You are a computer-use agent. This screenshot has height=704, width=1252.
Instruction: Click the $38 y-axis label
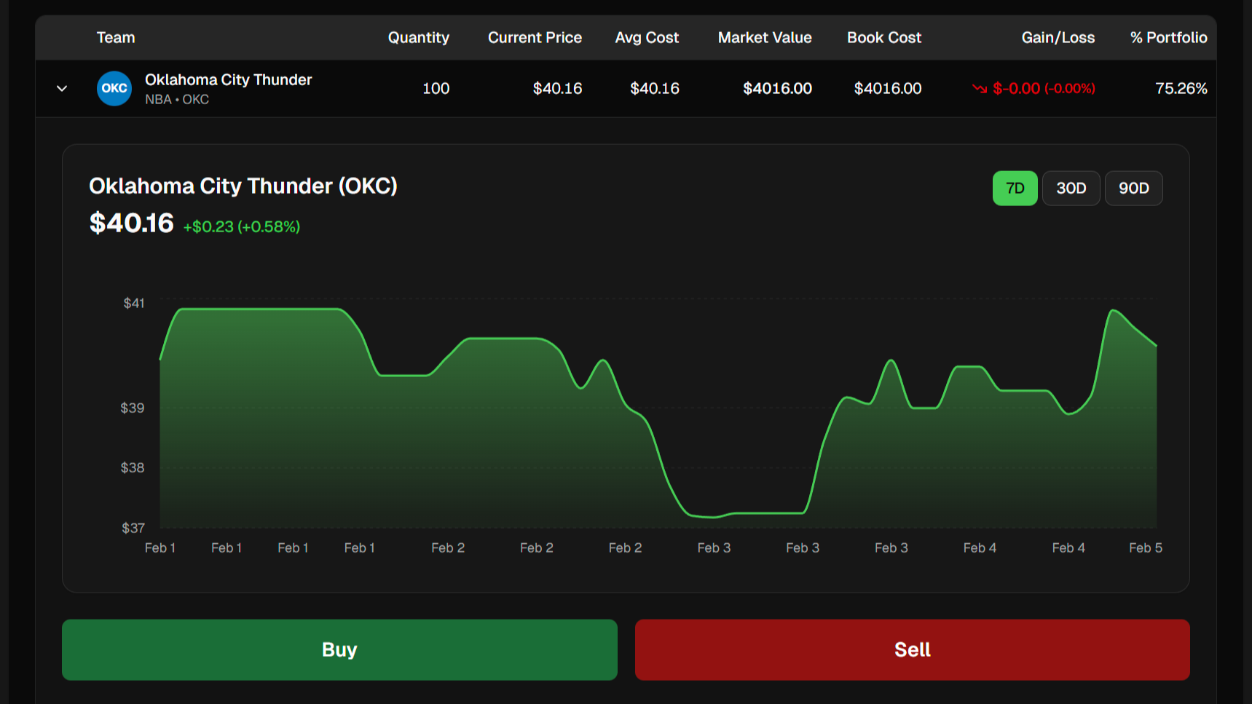coord(133,468)
